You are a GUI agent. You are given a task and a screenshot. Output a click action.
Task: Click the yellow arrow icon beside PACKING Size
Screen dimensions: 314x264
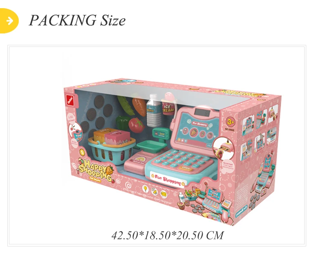[9, 21]
